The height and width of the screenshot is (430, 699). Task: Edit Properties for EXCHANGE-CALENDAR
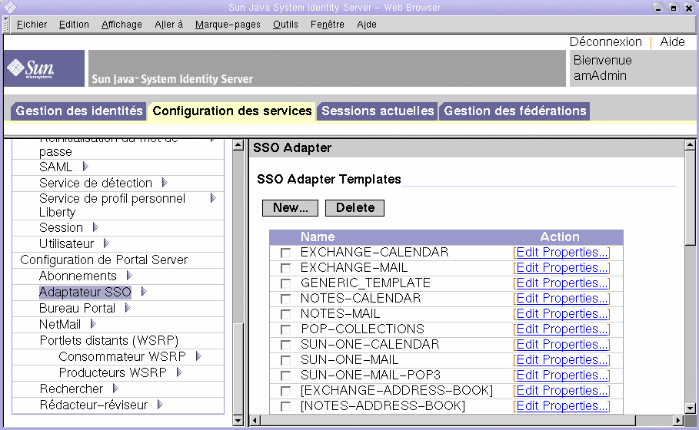[561, 253]
